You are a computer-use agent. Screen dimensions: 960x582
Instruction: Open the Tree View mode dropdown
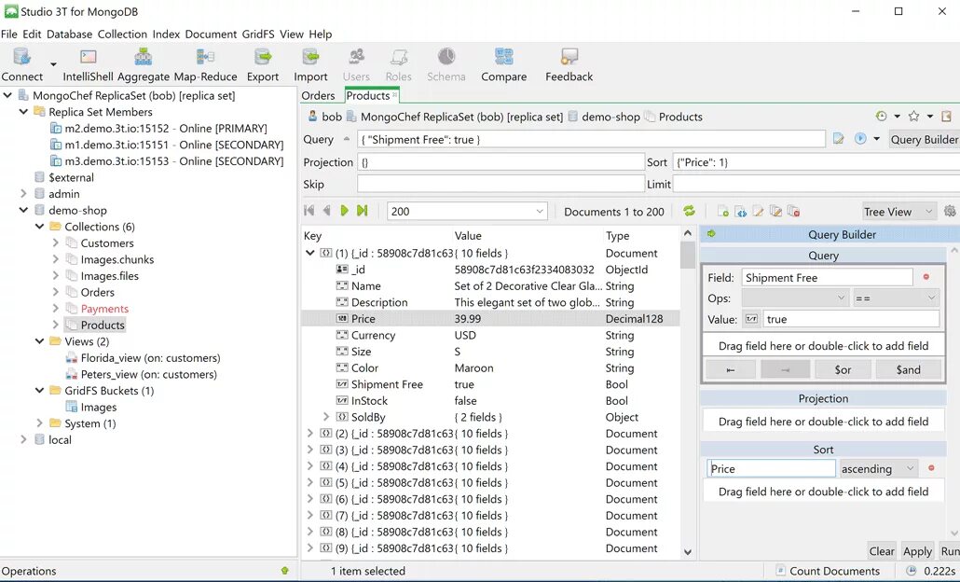coord(899,212)
